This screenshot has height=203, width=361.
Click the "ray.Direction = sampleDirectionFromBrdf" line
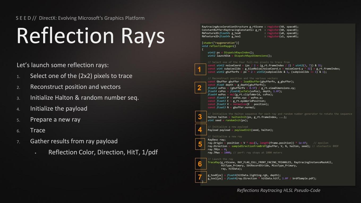point(273,146)
